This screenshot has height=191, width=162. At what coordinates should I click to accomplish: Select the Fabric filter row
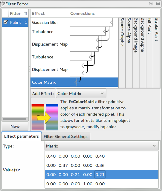click(15, 22)
